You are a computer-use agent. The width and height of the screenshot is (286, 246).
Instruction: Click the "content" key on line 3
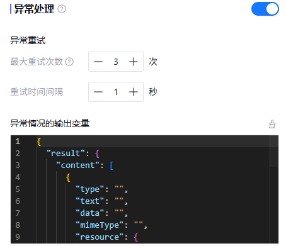click(x=77, y=165)
